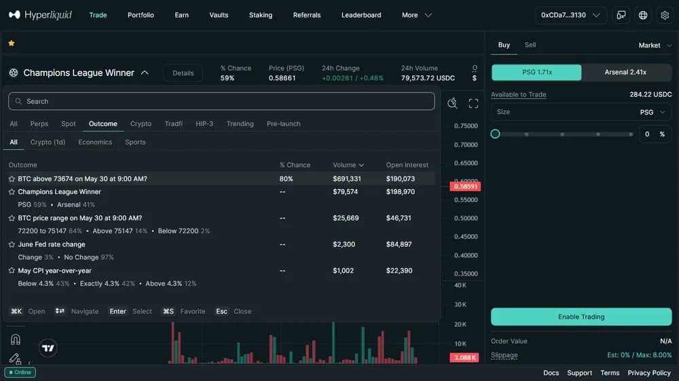This screenshot has height=381, width=679.
Task: Select the Outcome filter tab
Action: pyautogui.click(x=103, y=123)
